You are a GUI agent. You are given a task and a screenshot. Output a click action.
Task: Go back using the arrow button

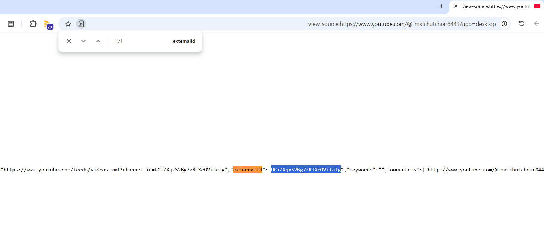536,24
